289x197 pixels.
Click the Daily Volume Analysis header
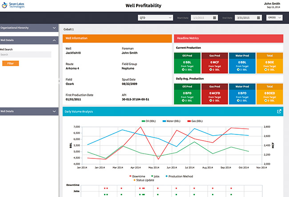(x=173, y=111)
